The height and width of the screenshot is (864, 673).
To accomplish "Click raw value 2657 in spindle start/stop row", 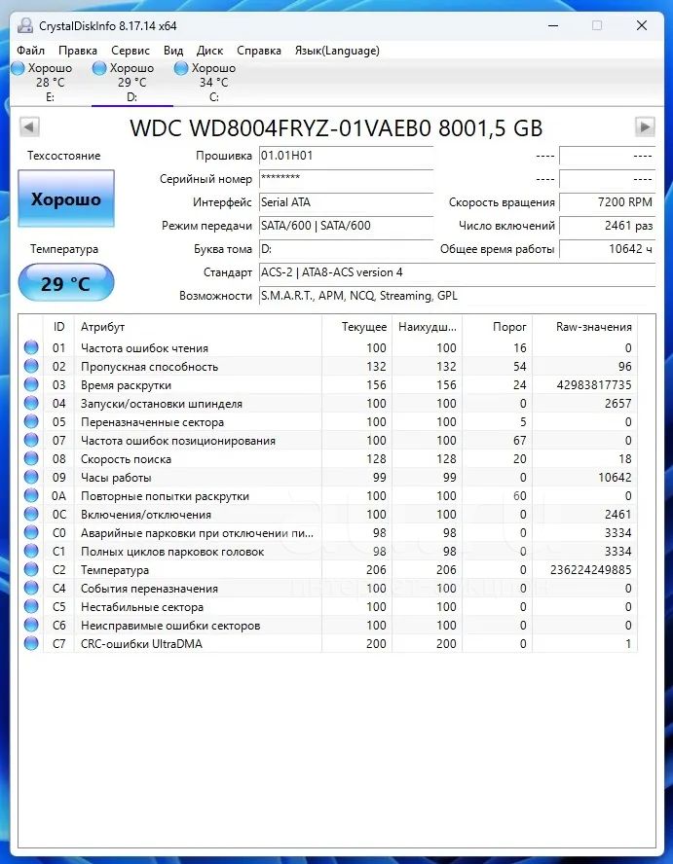I will click(x=617, y=404).
